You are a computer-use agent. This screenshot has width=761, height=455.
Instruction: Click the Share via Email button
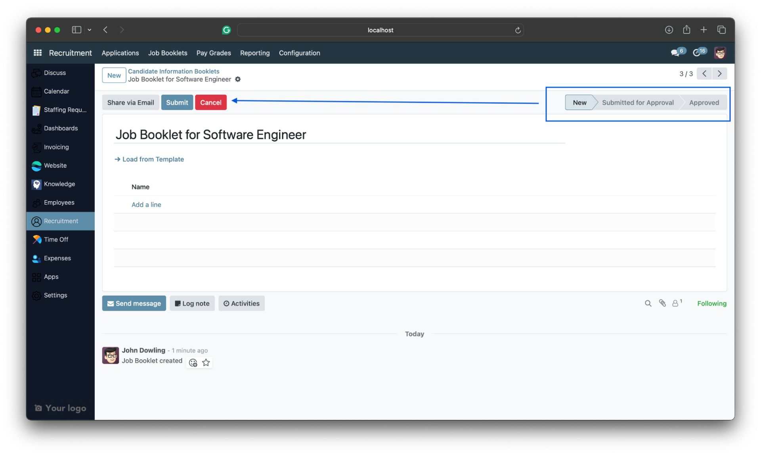(x=131, y=103)
